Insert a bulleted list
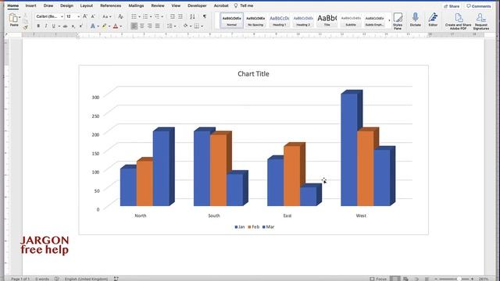The image size is (500, 281). 134,16
